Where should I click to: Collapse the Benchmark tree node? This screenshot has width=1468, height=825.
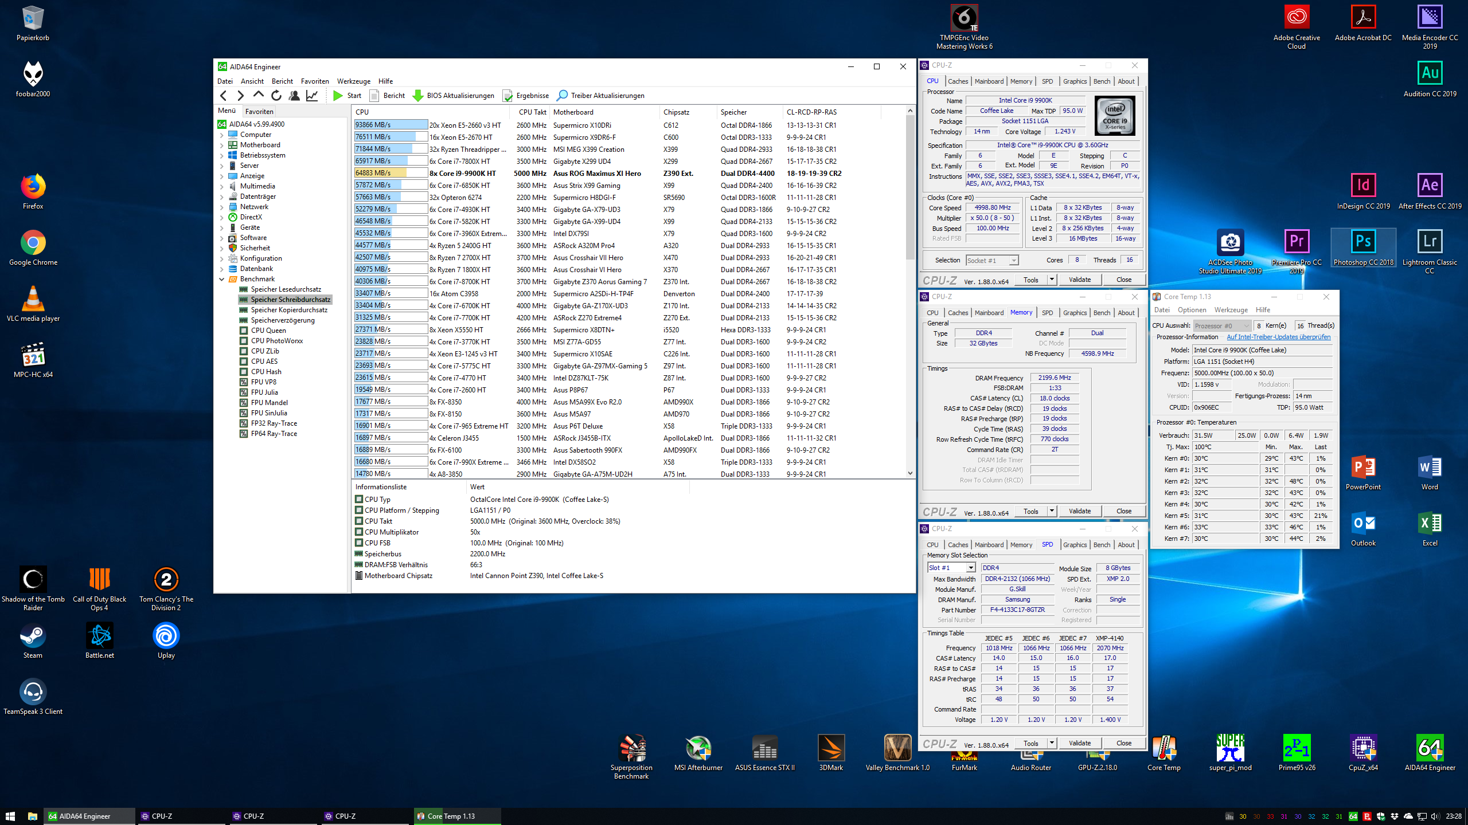[222, 280]
